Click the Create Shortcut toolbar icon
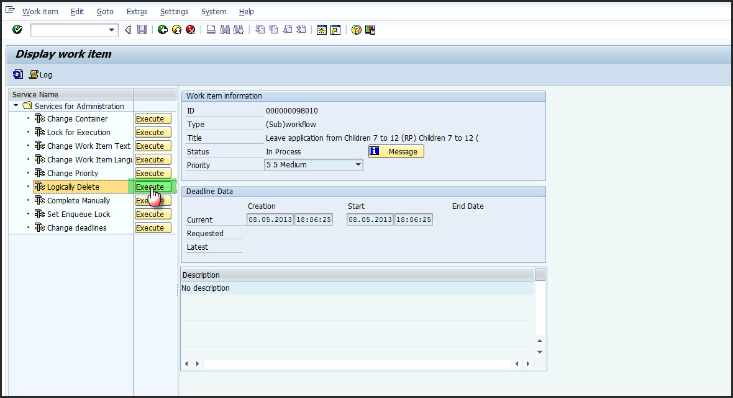Image resolution: width=733 pixels, height=398 pixels. pyautogui.click(x=335, y=29)
